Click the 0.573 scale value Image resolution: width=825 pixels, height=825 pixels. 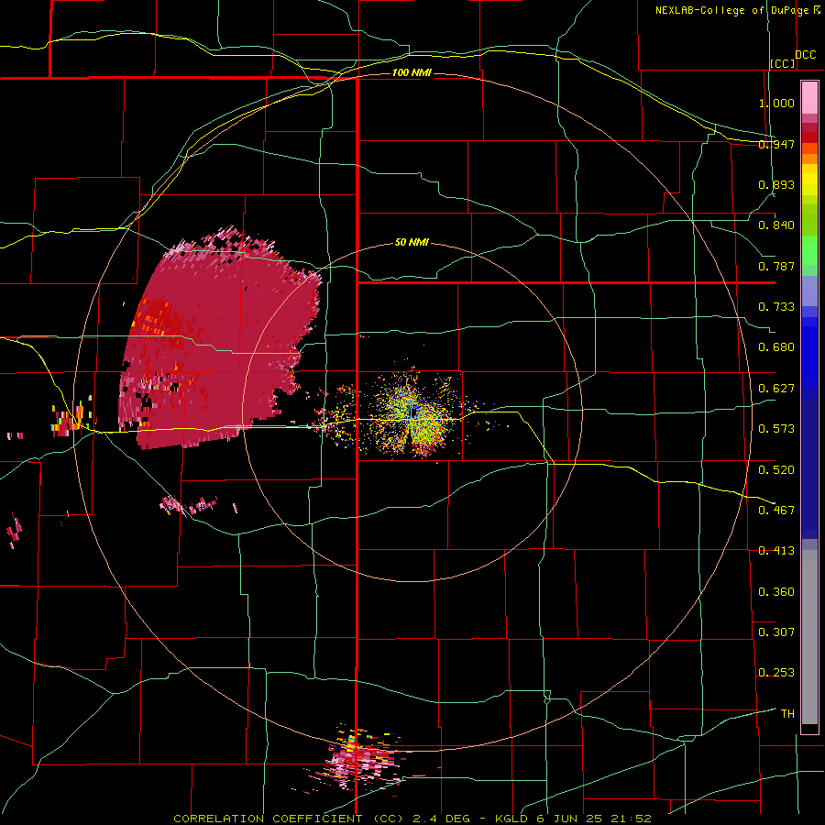tap(776, 429)
